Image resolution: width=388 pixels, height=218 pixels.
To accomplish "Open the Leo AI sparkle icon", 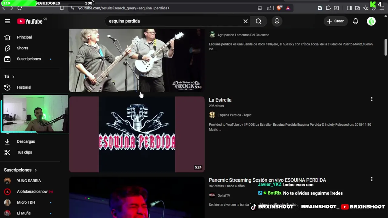I will pos(366,8).
